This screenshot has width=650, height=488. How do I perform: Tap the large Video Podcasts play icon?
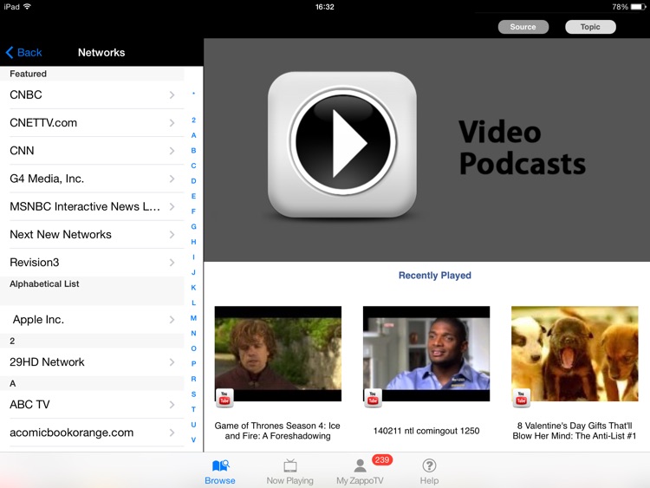tap(342, 144)
